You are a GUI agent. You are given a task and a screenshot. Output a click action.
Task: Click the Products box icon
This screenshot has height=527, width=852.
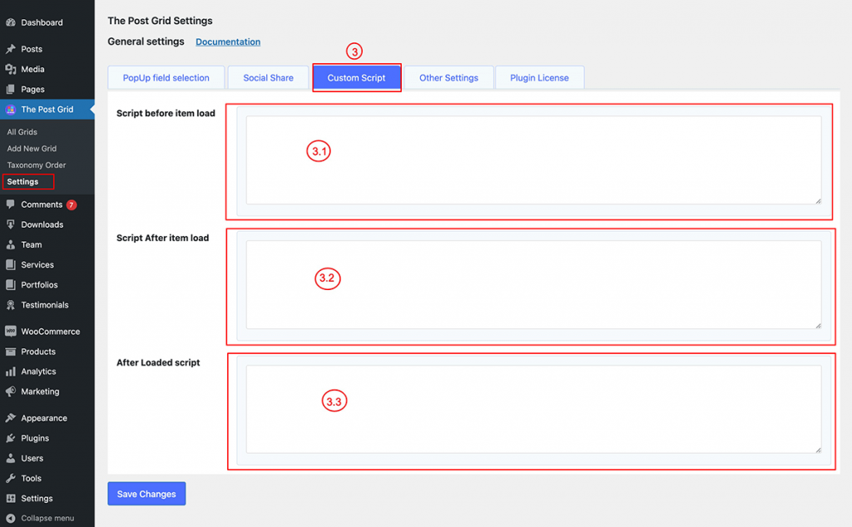coord(10,351)
